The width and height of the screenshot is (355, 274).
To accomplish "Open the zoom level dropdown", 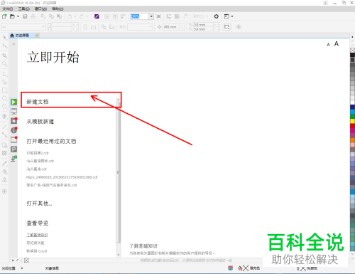I will point(151,16).
